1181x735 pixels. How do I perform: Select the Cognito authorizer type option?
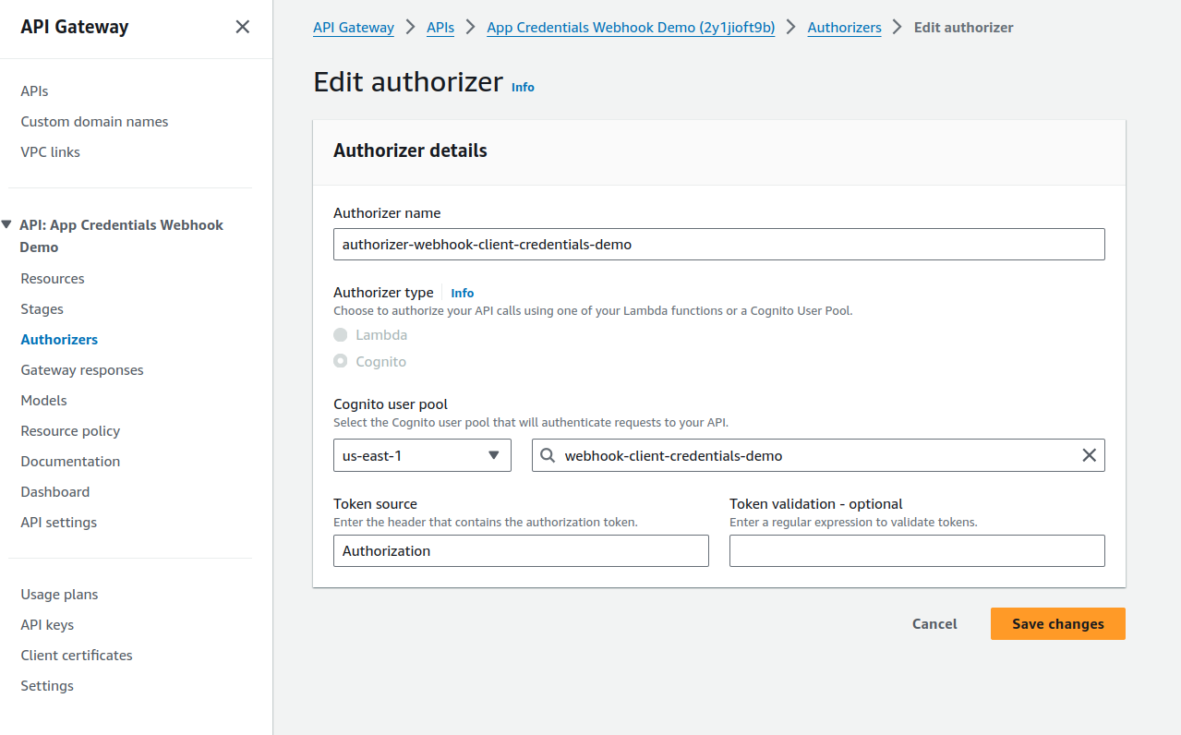pyautogui.click(x=341, y=361)
